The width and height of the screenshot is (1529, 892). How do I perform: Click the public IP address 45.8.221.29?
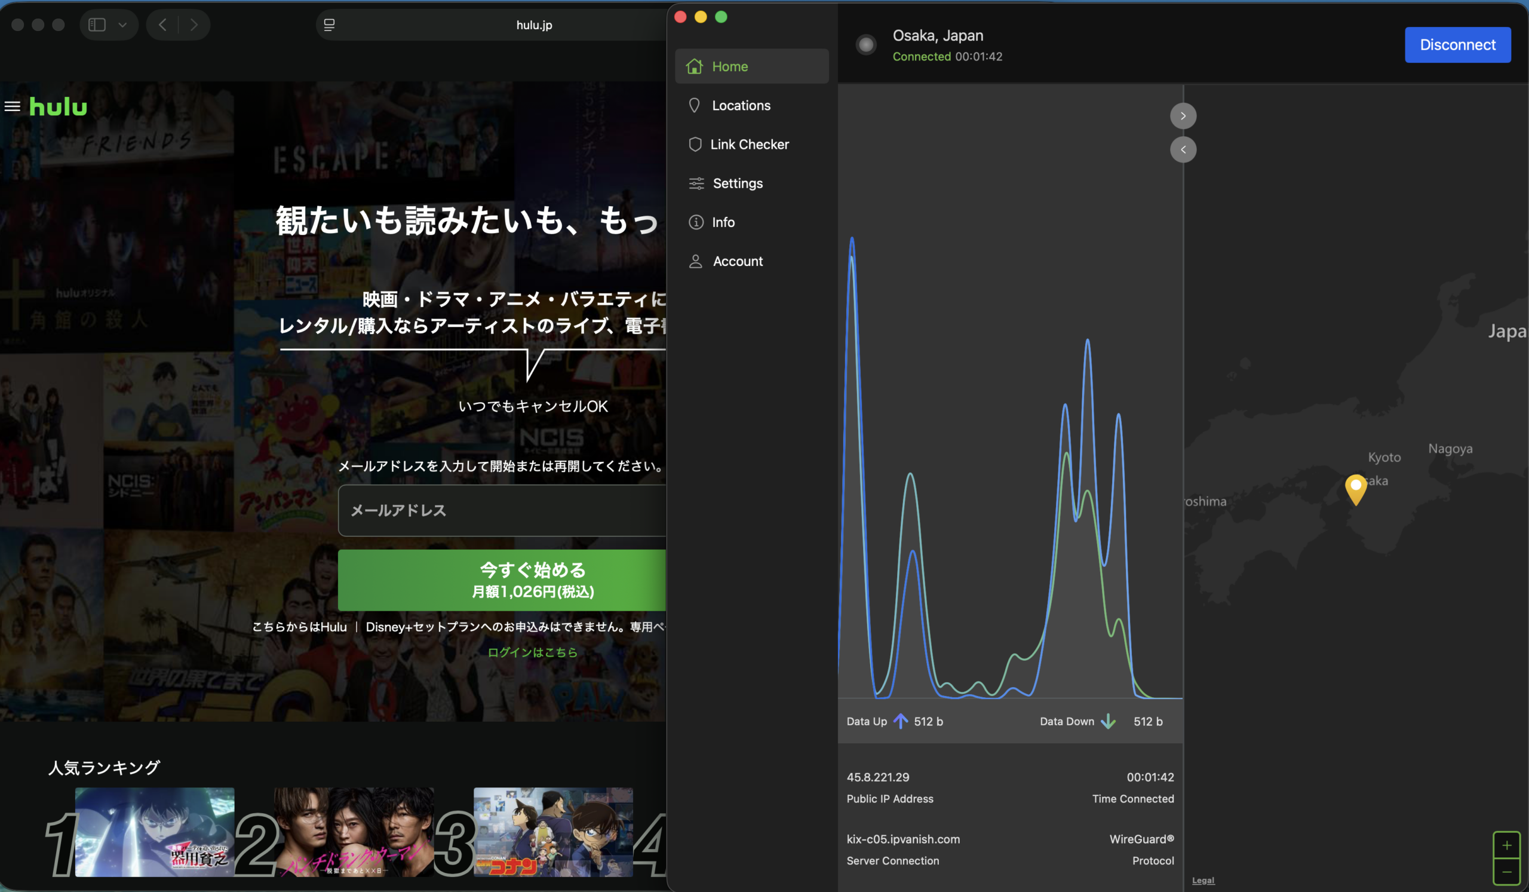[877, 777]
